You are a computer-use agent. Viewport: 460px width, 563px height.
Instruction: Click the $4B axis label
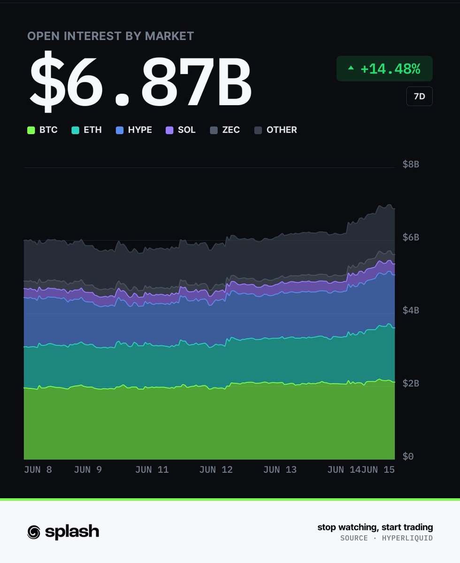pyautogui.click(x=411, y=310)
